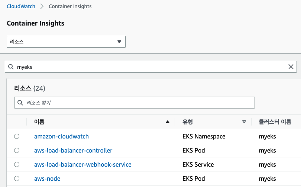This screenshot has width=301, height=187.
Task: Click myeks cluster cell in webhook-service row
Action: click(268, 165)
